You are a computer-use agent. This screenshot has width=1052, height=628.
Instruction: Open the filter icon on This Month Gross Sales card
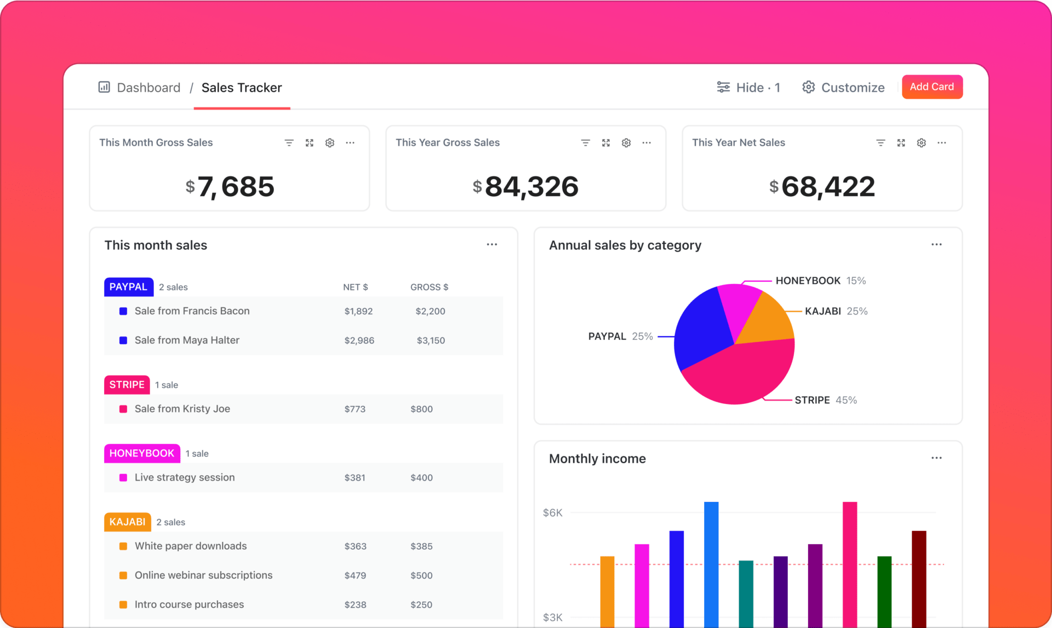pos(289,142)
